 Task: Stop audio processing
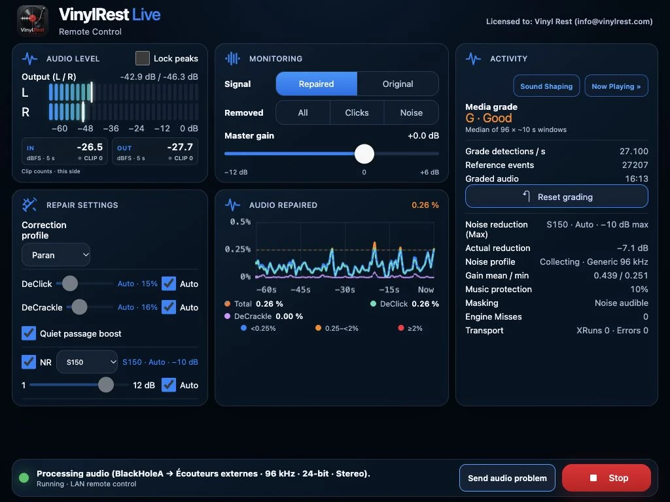pos(607,478)
